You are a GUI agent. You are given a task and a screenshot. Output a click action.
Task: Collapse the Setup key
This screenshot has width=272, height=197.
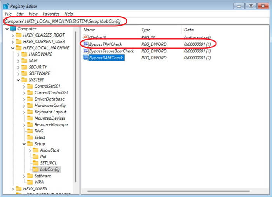tap(24, 144)
